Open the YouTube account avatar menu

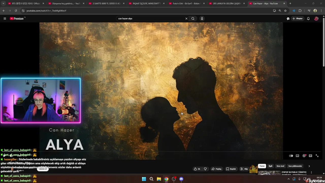pos(316,19)
